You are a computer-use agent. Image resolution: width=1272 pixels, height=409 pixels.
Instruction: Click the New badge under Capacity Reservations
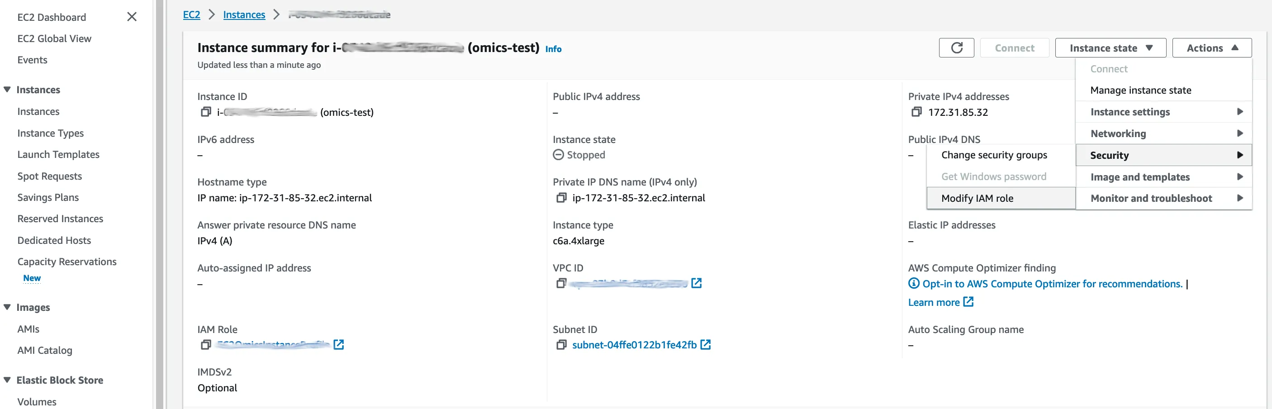[32, 278]
